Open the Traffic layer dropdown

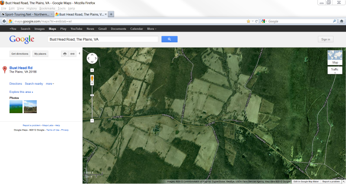(335, 70)
